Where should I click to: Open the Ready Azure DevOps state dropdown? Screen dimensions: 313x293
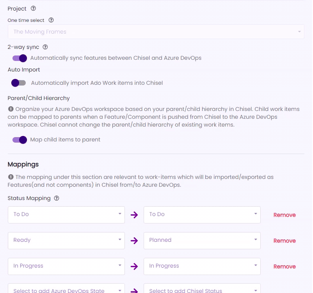point(66,241)
